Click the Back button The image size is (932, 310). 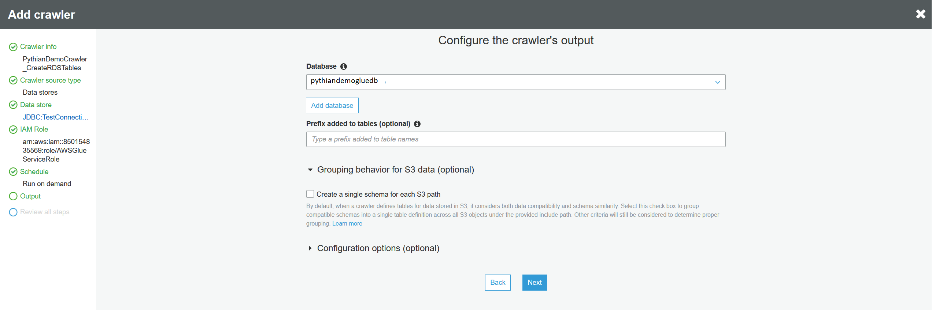(498, 283)
